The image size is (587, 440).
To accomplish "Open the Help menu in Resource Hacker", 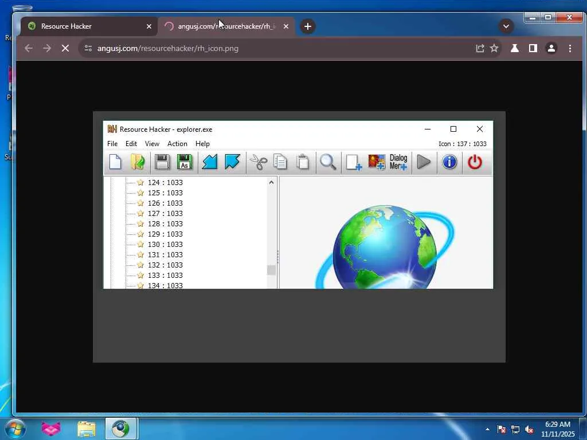I will point(202,144).
